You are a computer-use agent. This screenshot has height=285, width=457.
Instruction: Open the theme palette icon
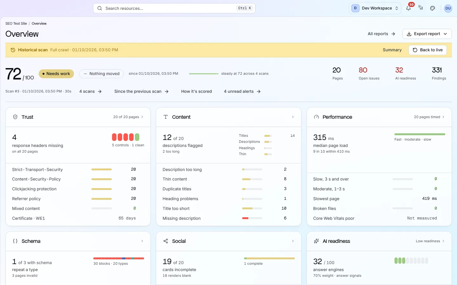tap(433, 8)
